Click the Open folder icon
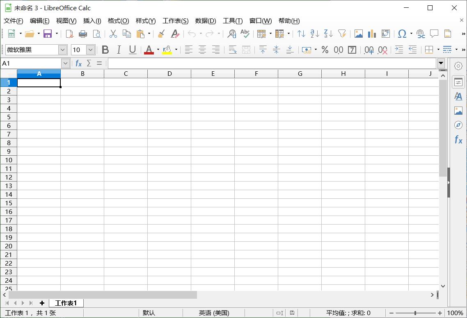 pos(30,34)
